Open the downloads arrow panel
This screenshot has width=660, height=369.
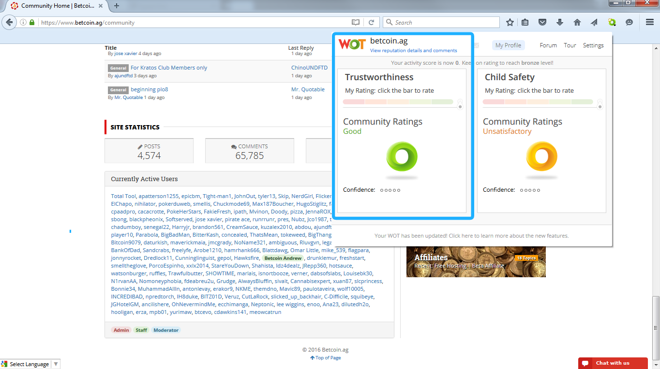(x=560, y=22)
